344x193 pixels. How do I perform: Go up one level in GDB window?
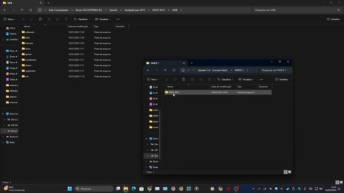click(22, 10)
